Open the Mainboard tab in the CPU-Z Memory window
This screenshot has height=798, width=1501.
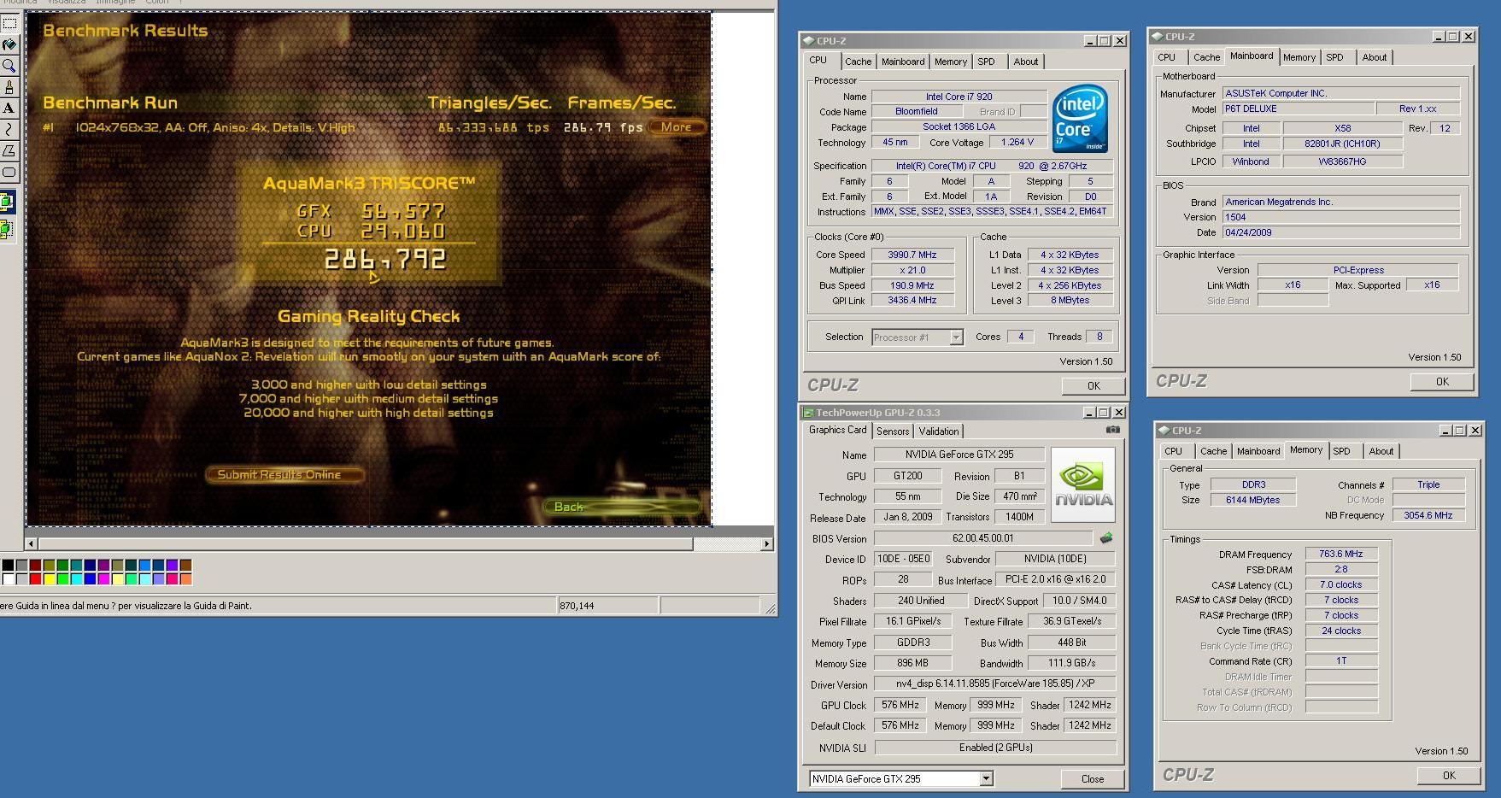click(1258, 451)
